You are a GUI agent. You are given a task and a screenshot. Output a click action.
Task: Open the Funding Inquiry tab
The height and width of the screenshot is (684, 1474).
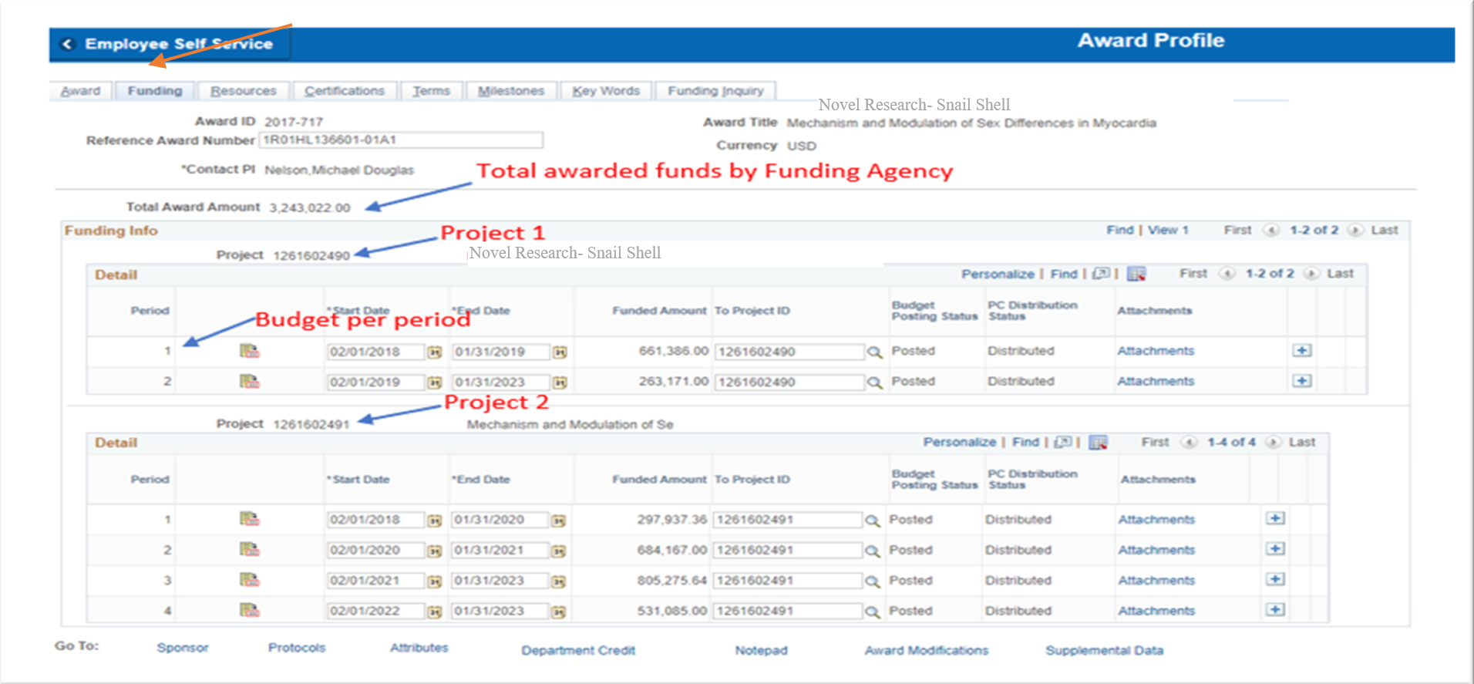[x=715, y=91]
